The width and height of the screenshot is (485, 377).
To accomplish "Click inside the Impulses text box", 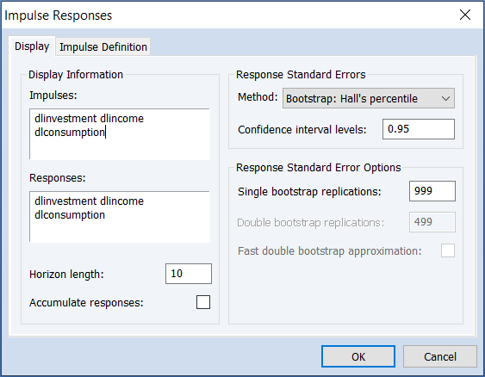I will (x=120, y=133).
